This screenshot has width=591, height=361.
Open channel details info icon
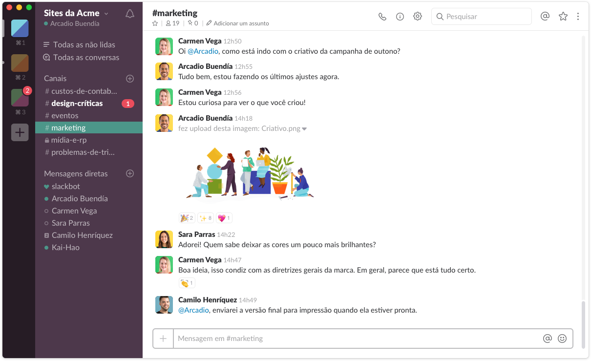(400, 17)
